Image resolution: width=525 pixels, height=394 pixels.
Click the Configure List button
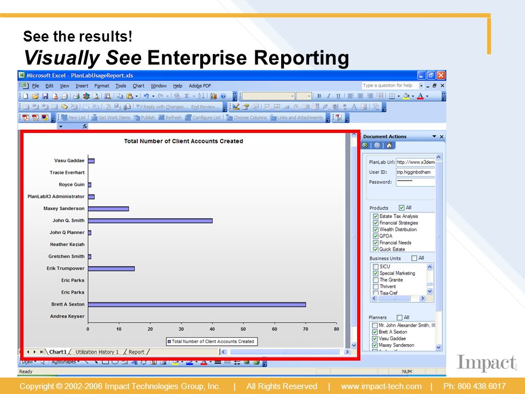click(203, 118)
